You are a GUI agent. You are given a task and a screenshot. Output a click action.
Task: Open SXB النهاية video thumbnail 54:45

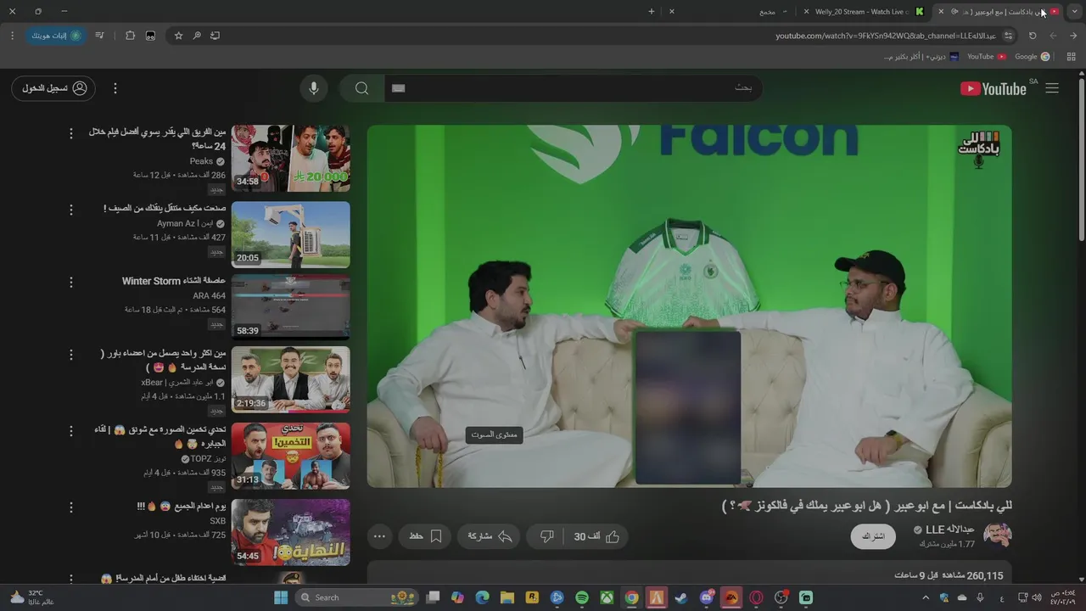click(290, 532)
